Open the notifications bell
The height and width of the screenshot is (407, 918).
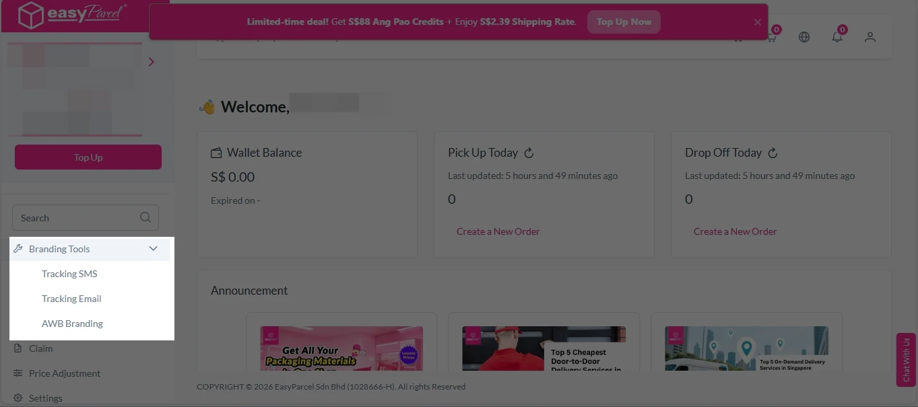[x=837, y=37]
